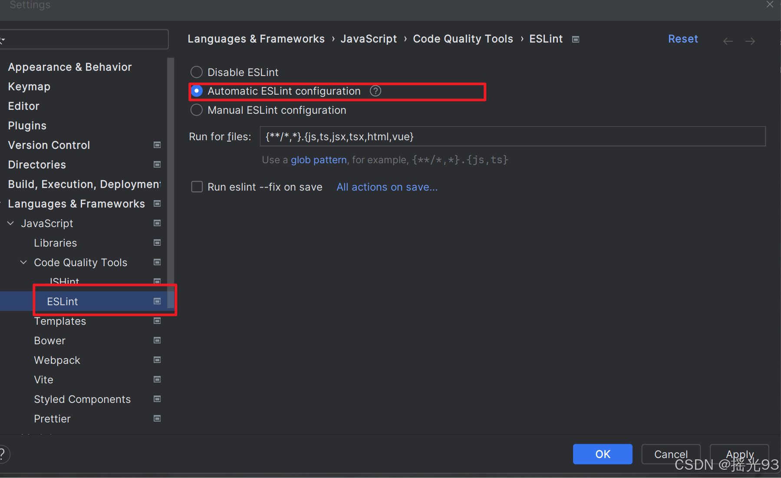This screenshot has height=478, width=781.
Task: Select Prettier settings item
Action: [52, 419]
